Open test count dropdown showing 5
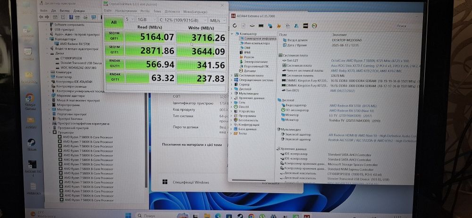This screenshot has height=218, width=472. click(129, 19)
